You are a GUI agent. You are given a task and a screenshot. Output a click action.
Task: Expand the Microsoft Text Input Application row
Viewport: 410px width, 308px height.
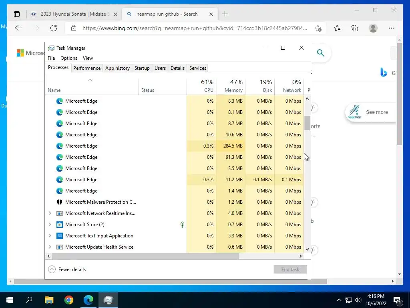pyautogui.click(x=50, y=236)
